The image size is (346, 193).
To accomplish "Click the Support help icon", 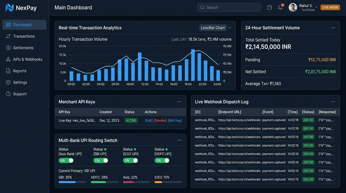I will point(8,94).
